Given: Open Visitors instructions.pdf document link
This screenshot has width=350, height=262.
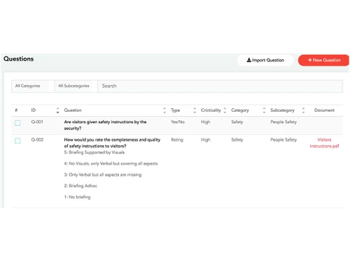Looking at the screenshot, I should pyautogui.click(x=324, y=143).
